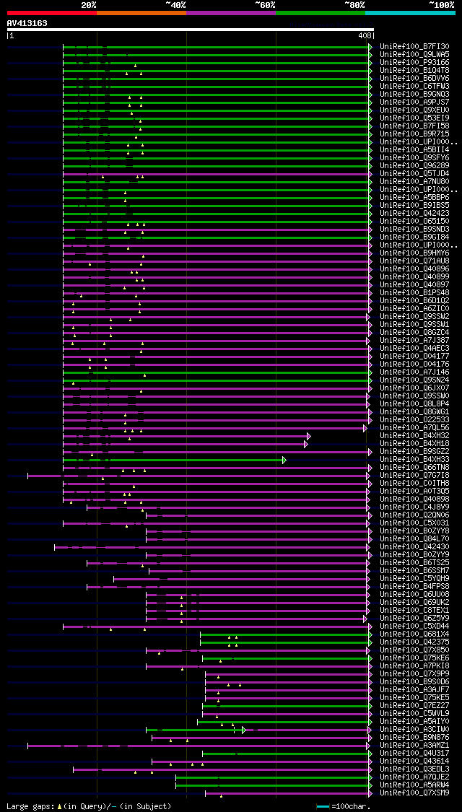Select UniRef100_Q42423 label
The width and height of the screenshot is (462, 812).
click(x=414, y=214)
